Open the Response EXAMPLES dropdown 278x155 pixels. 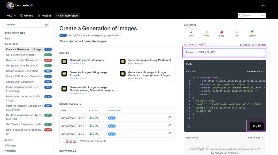[x=255, y=138]
